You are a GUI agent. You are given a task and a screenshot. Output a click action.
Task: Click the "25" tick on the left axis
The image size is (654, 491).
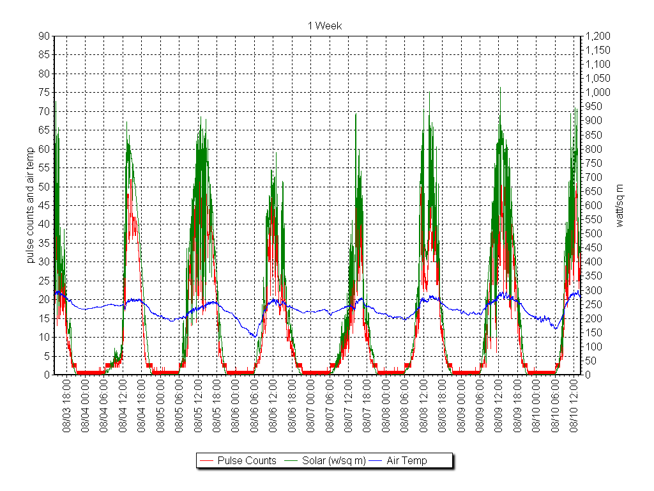44,281
